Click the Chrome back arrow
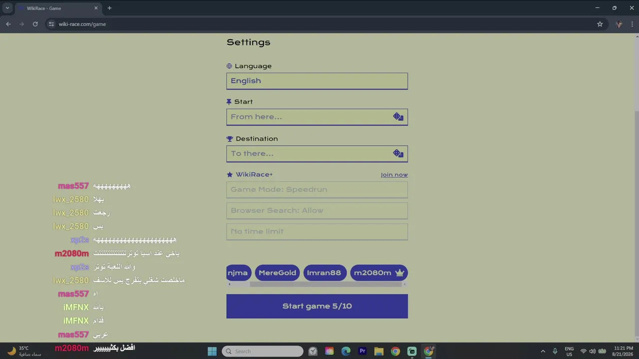This screenshot has width=639, height=359. [x=8, y=24]
